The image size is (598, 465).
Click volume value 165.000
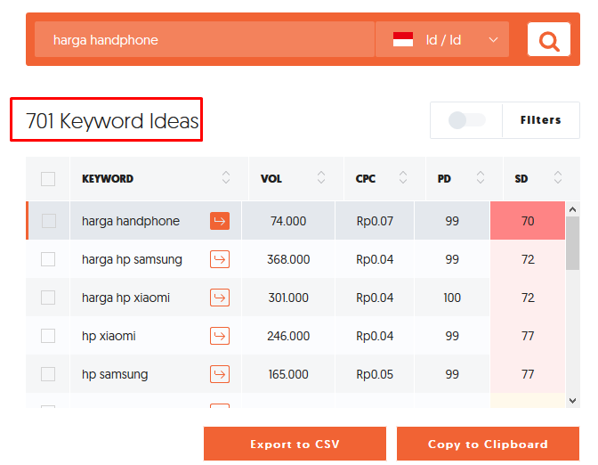[288, 374]
